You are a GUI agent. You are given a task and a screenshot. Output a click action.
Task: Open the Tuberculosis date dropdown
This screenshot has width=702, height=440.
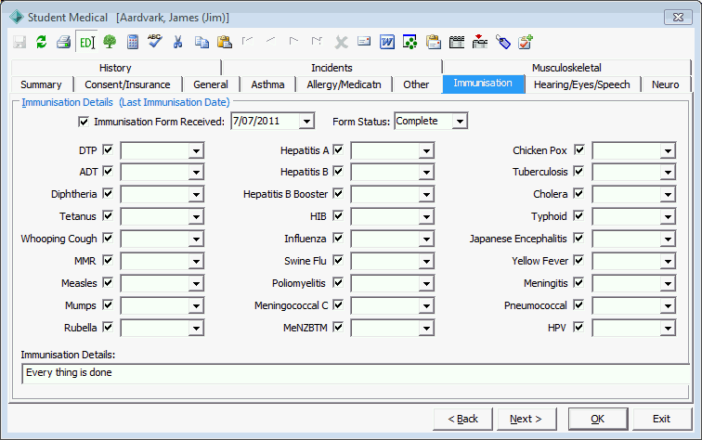(668, 173)
